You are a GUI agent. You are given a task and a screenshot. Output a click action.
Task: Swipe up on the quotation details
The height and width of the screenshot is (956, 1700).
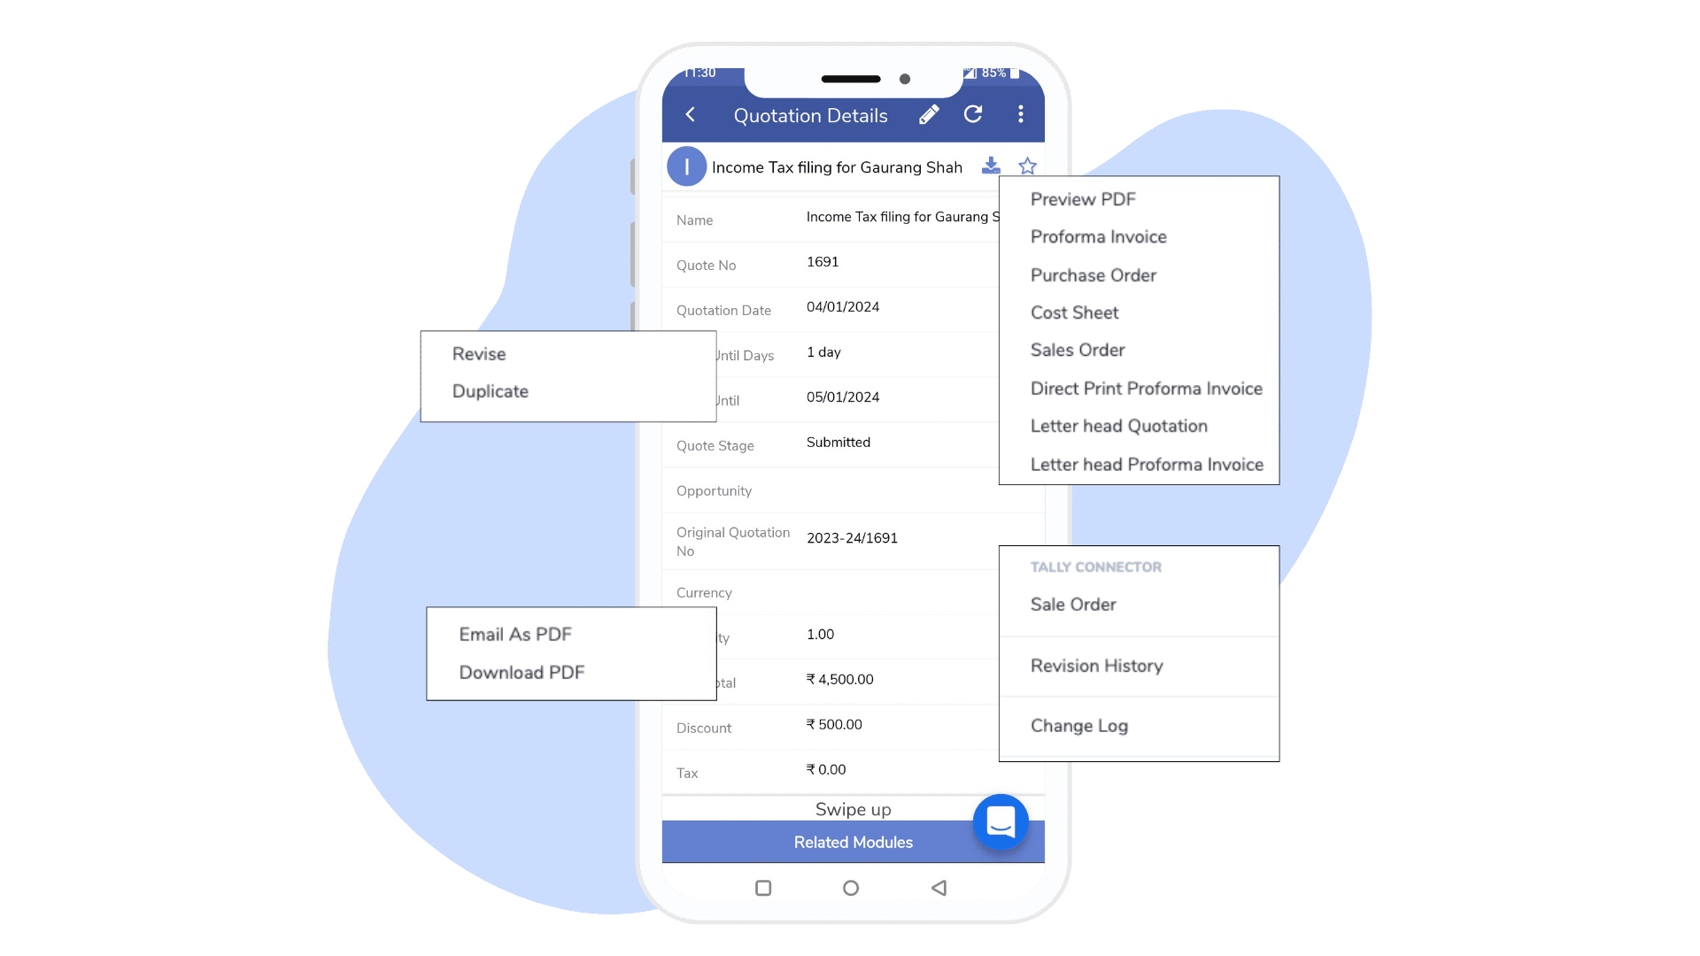point(853,809)
